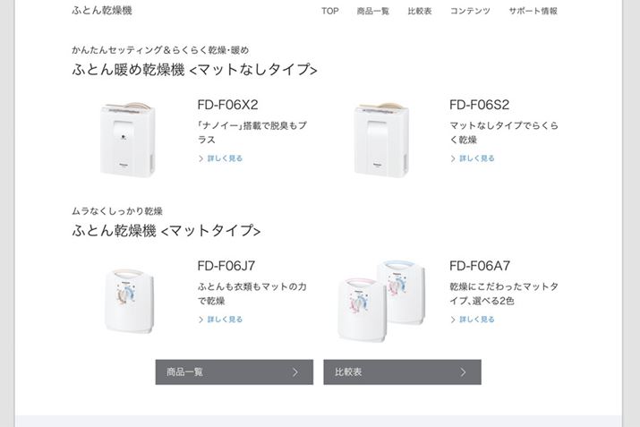Select コンテンツ in the header menu
This screenshot has width=640, height=427.
pyautogui.click(x=470, y=12)
